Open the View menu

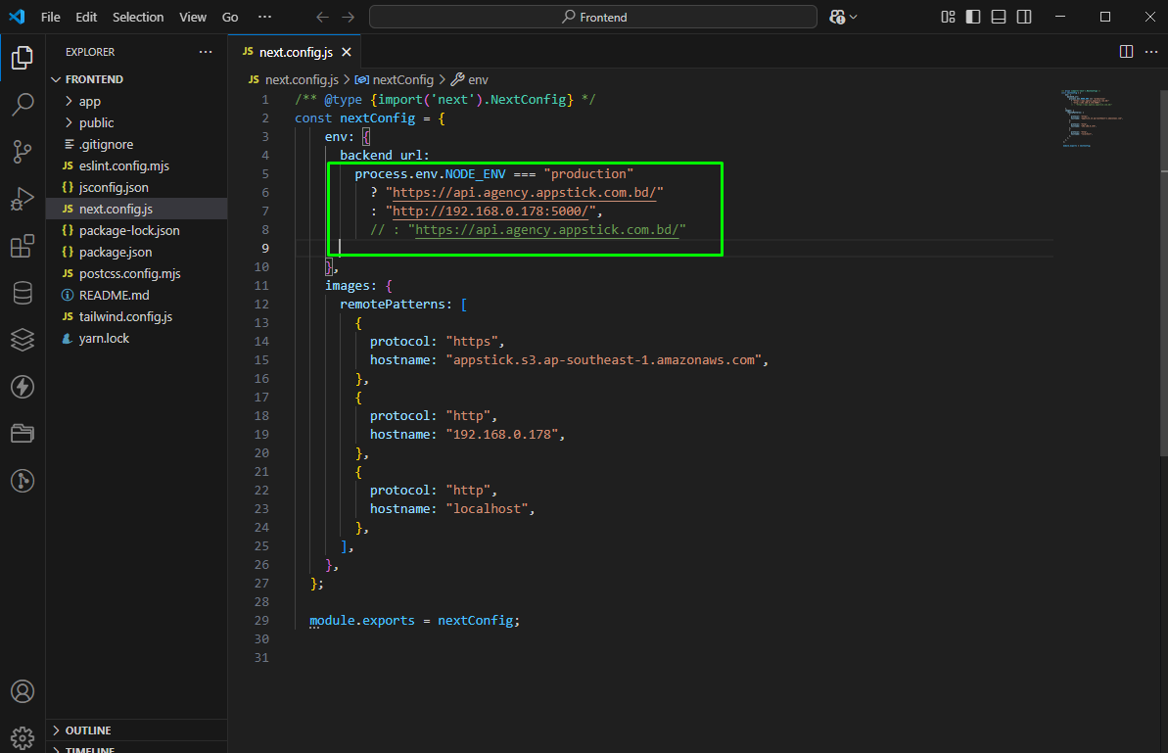tap(193, 17)
